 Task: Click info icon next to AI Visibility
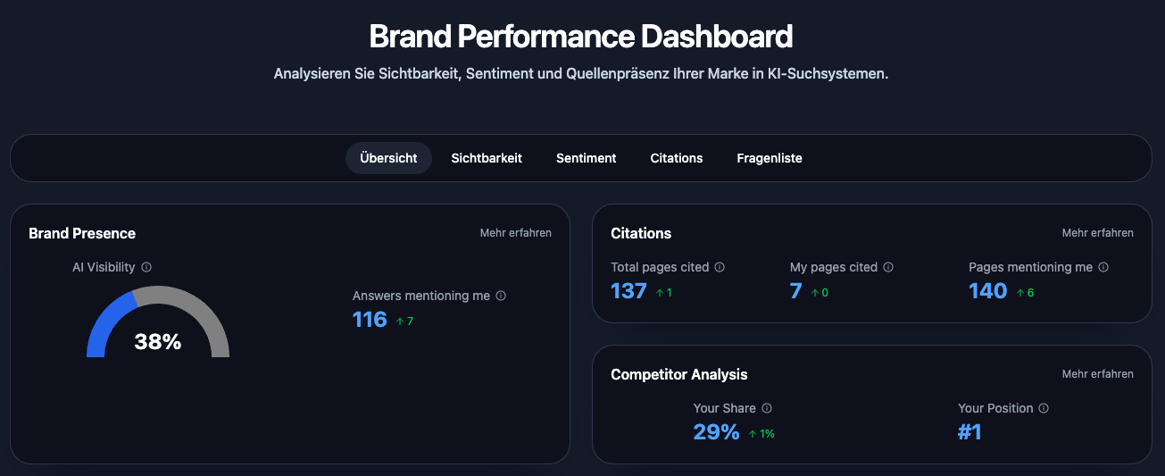pyautogui.click(x=146, y=267)
